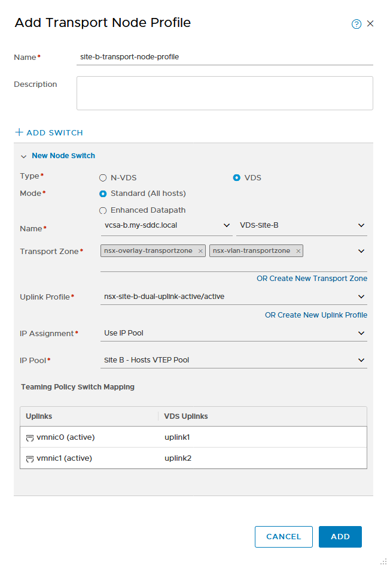Open the vcsa-b.my-sddc.local dropdown
Screen dimensions: 387x565
point(166,225)
